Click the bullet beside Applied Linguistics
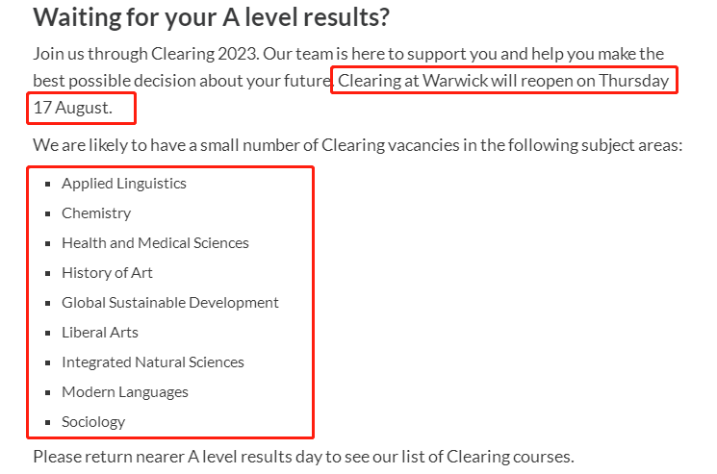 click(x=47, y=184)
